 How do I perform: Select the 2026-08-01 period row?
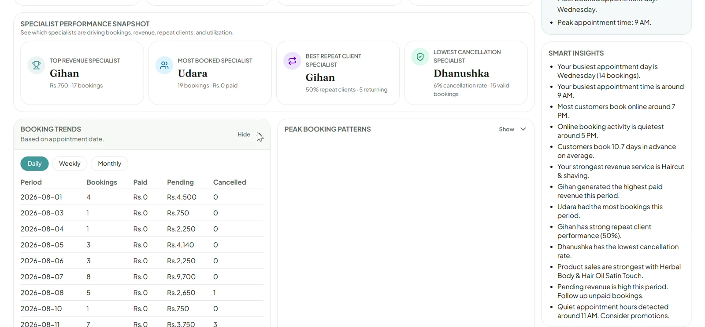coord(142,197)
